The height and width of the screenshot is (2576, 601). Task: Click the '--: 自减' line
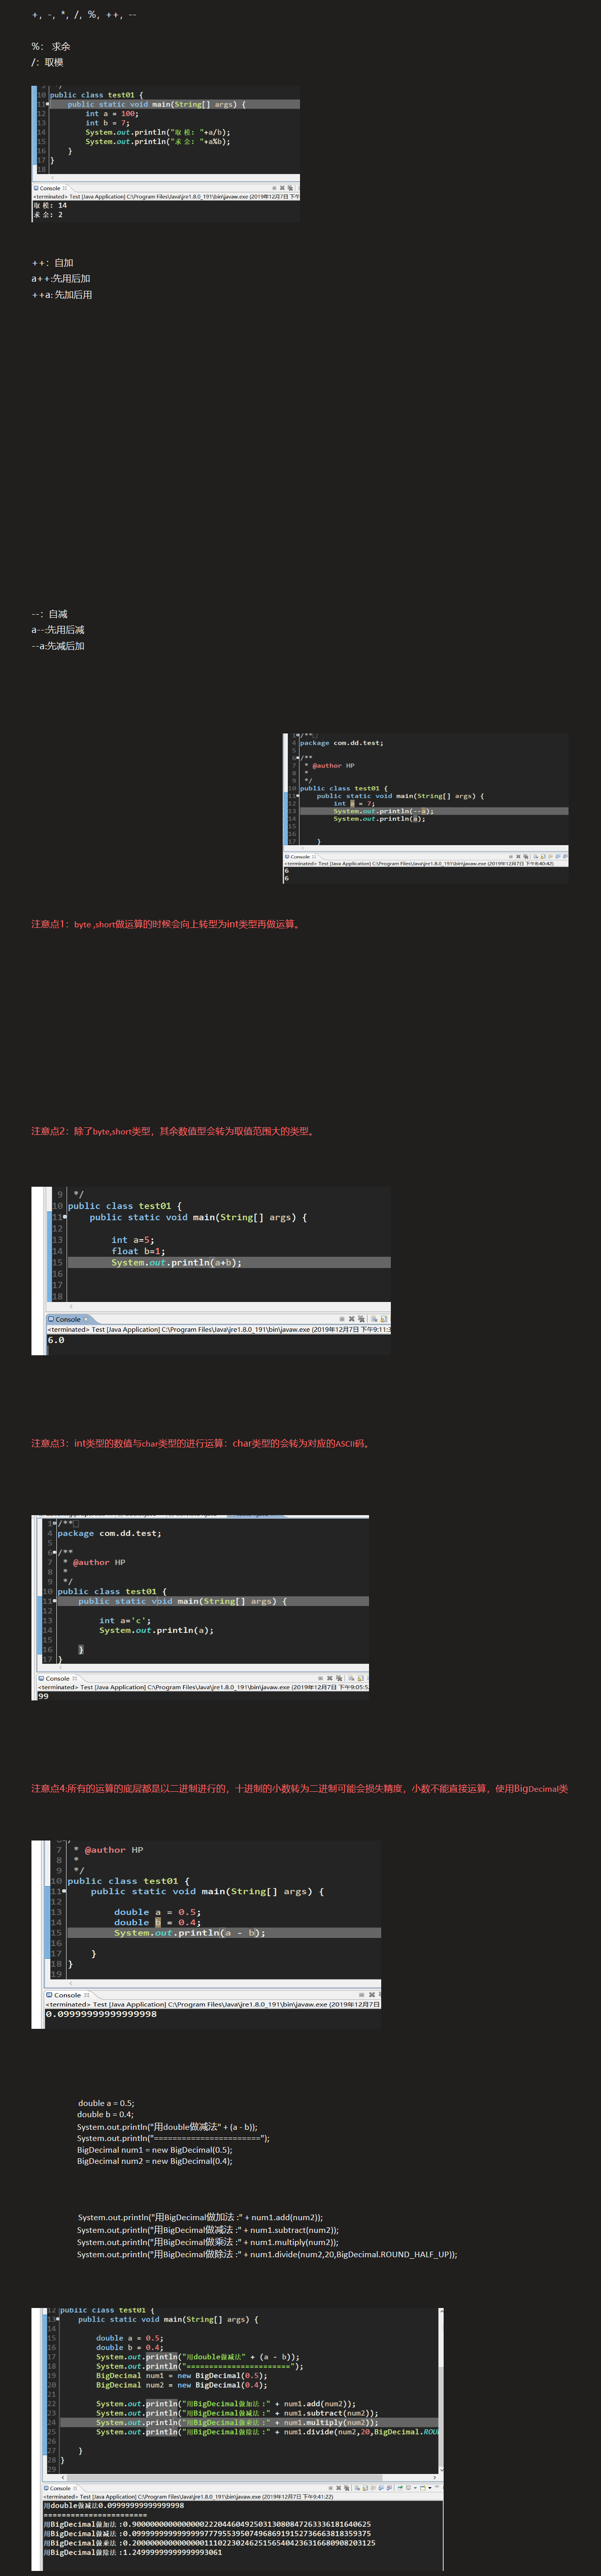[x=50, y=614]
